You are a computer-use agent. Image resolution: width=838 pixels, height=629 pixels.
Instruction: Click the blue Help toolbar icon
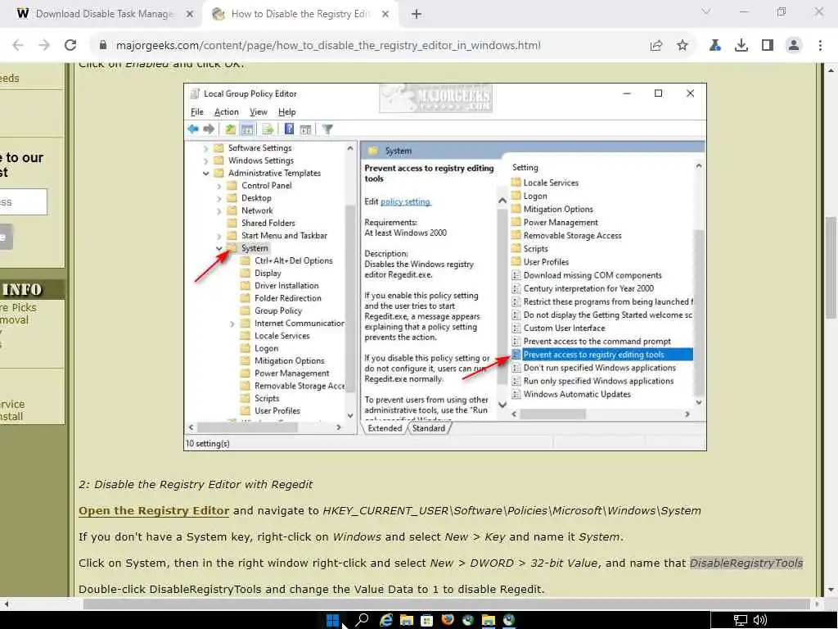289,129
